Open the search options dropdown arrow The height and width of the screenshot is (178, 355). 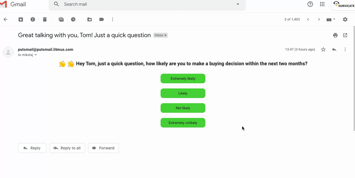pyautogui.click(x=238, y=4)
